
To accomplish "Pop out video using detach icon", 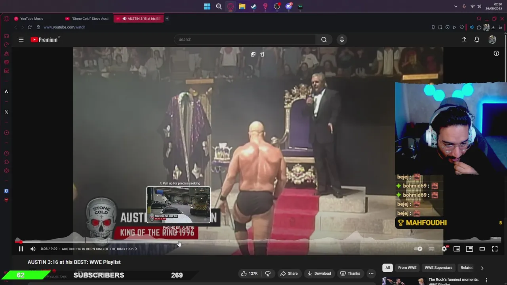I will point(253,54).
